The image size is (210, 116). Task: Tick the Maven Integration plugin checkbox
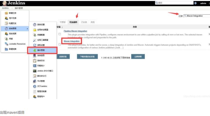point(60,44)
